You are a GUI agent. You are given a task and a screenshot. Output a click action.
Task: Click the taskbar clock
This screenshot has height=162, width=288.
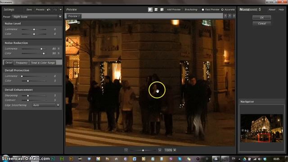click(276, 159)
